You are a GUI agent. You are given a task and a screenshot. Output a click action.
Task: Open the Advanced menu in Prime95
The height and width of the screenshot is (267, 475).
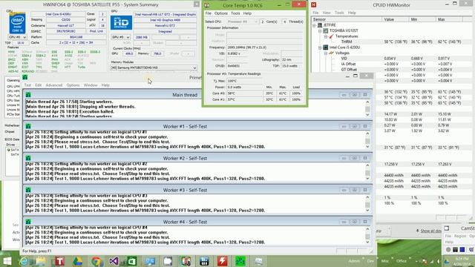[x=54, y=85]
